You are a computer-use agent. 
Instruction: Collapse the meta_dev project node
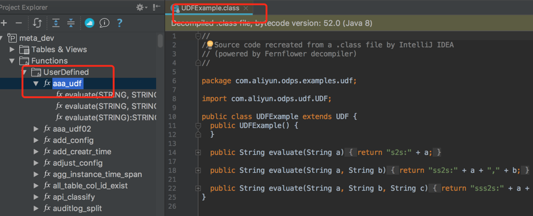2,38
